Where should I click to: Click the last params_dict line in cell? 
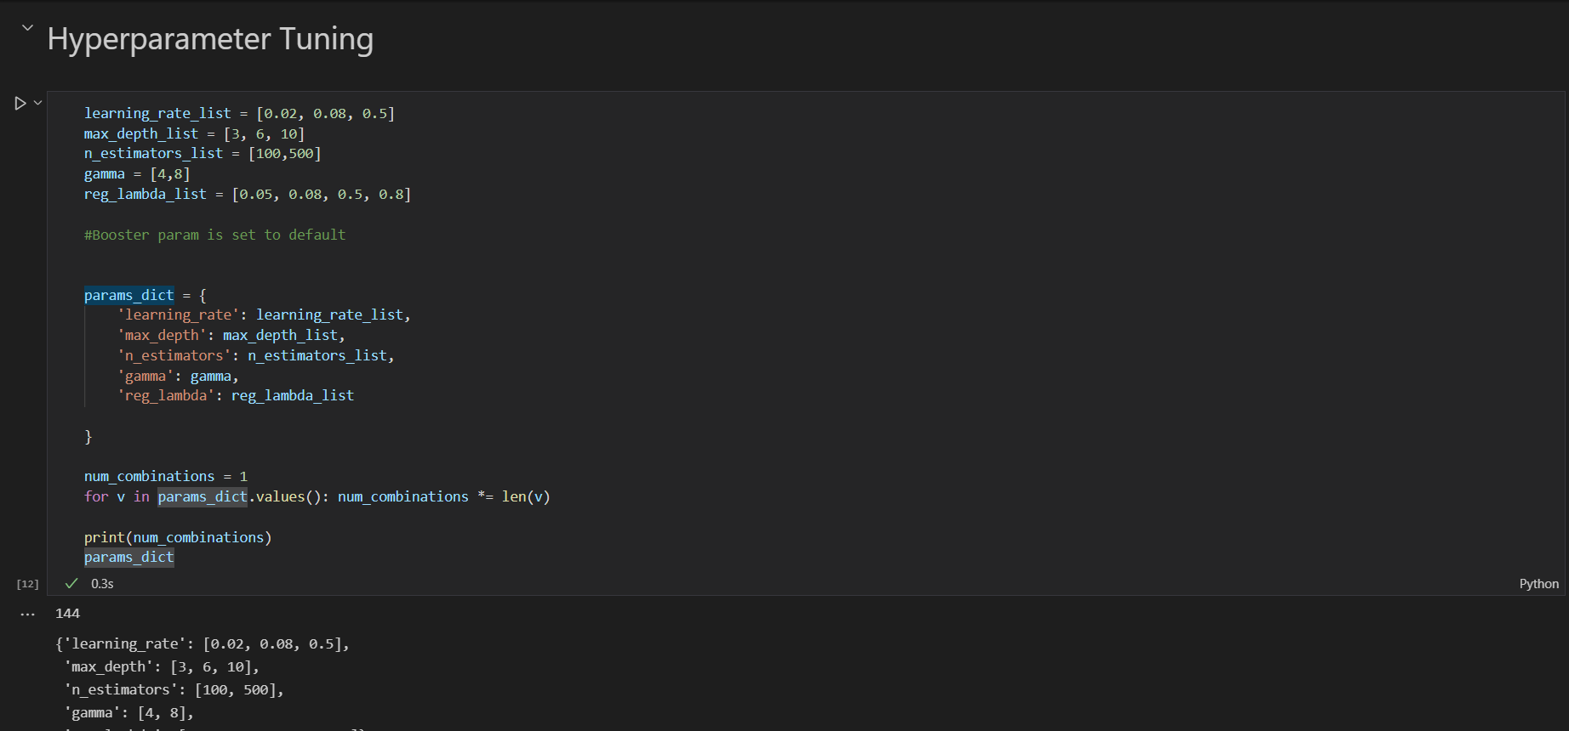click(x=128, y=557)
